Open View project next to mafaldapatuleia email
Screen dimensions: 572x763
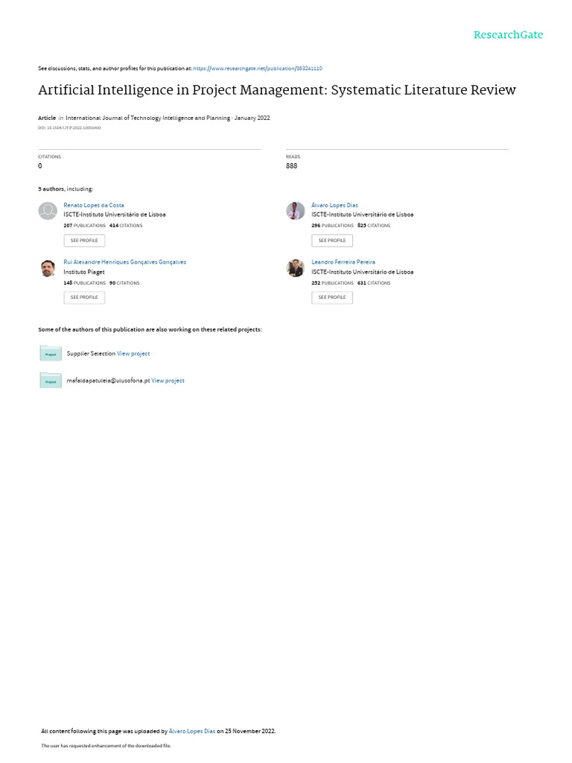pyautogui.click(x=168, y=381)
